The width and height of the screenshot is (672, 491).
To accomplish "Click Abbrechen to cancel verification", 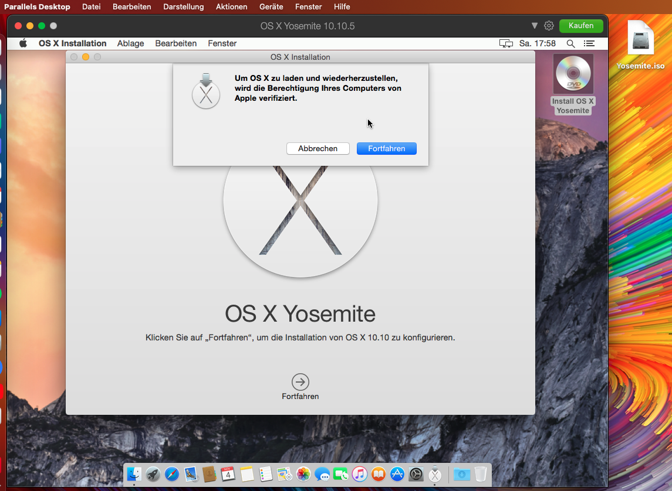I will pos(318,148).
